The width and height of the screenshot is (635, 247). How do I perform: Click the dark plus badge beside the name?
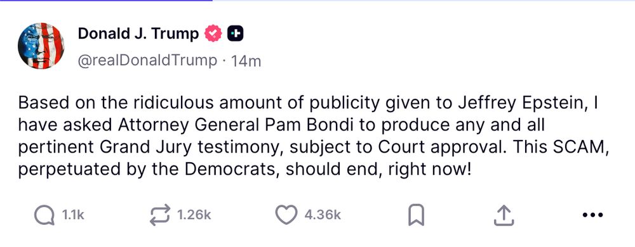coord(236,34)
